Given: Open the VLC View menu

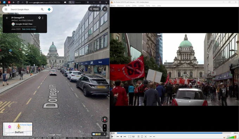Looking at the screenshot, I should pyautogui.click(x=154, y=6).
